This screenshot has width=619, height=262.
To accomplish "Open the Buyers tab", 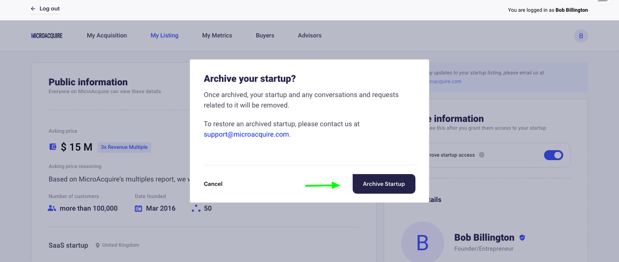I will click(x=265, y=36).
